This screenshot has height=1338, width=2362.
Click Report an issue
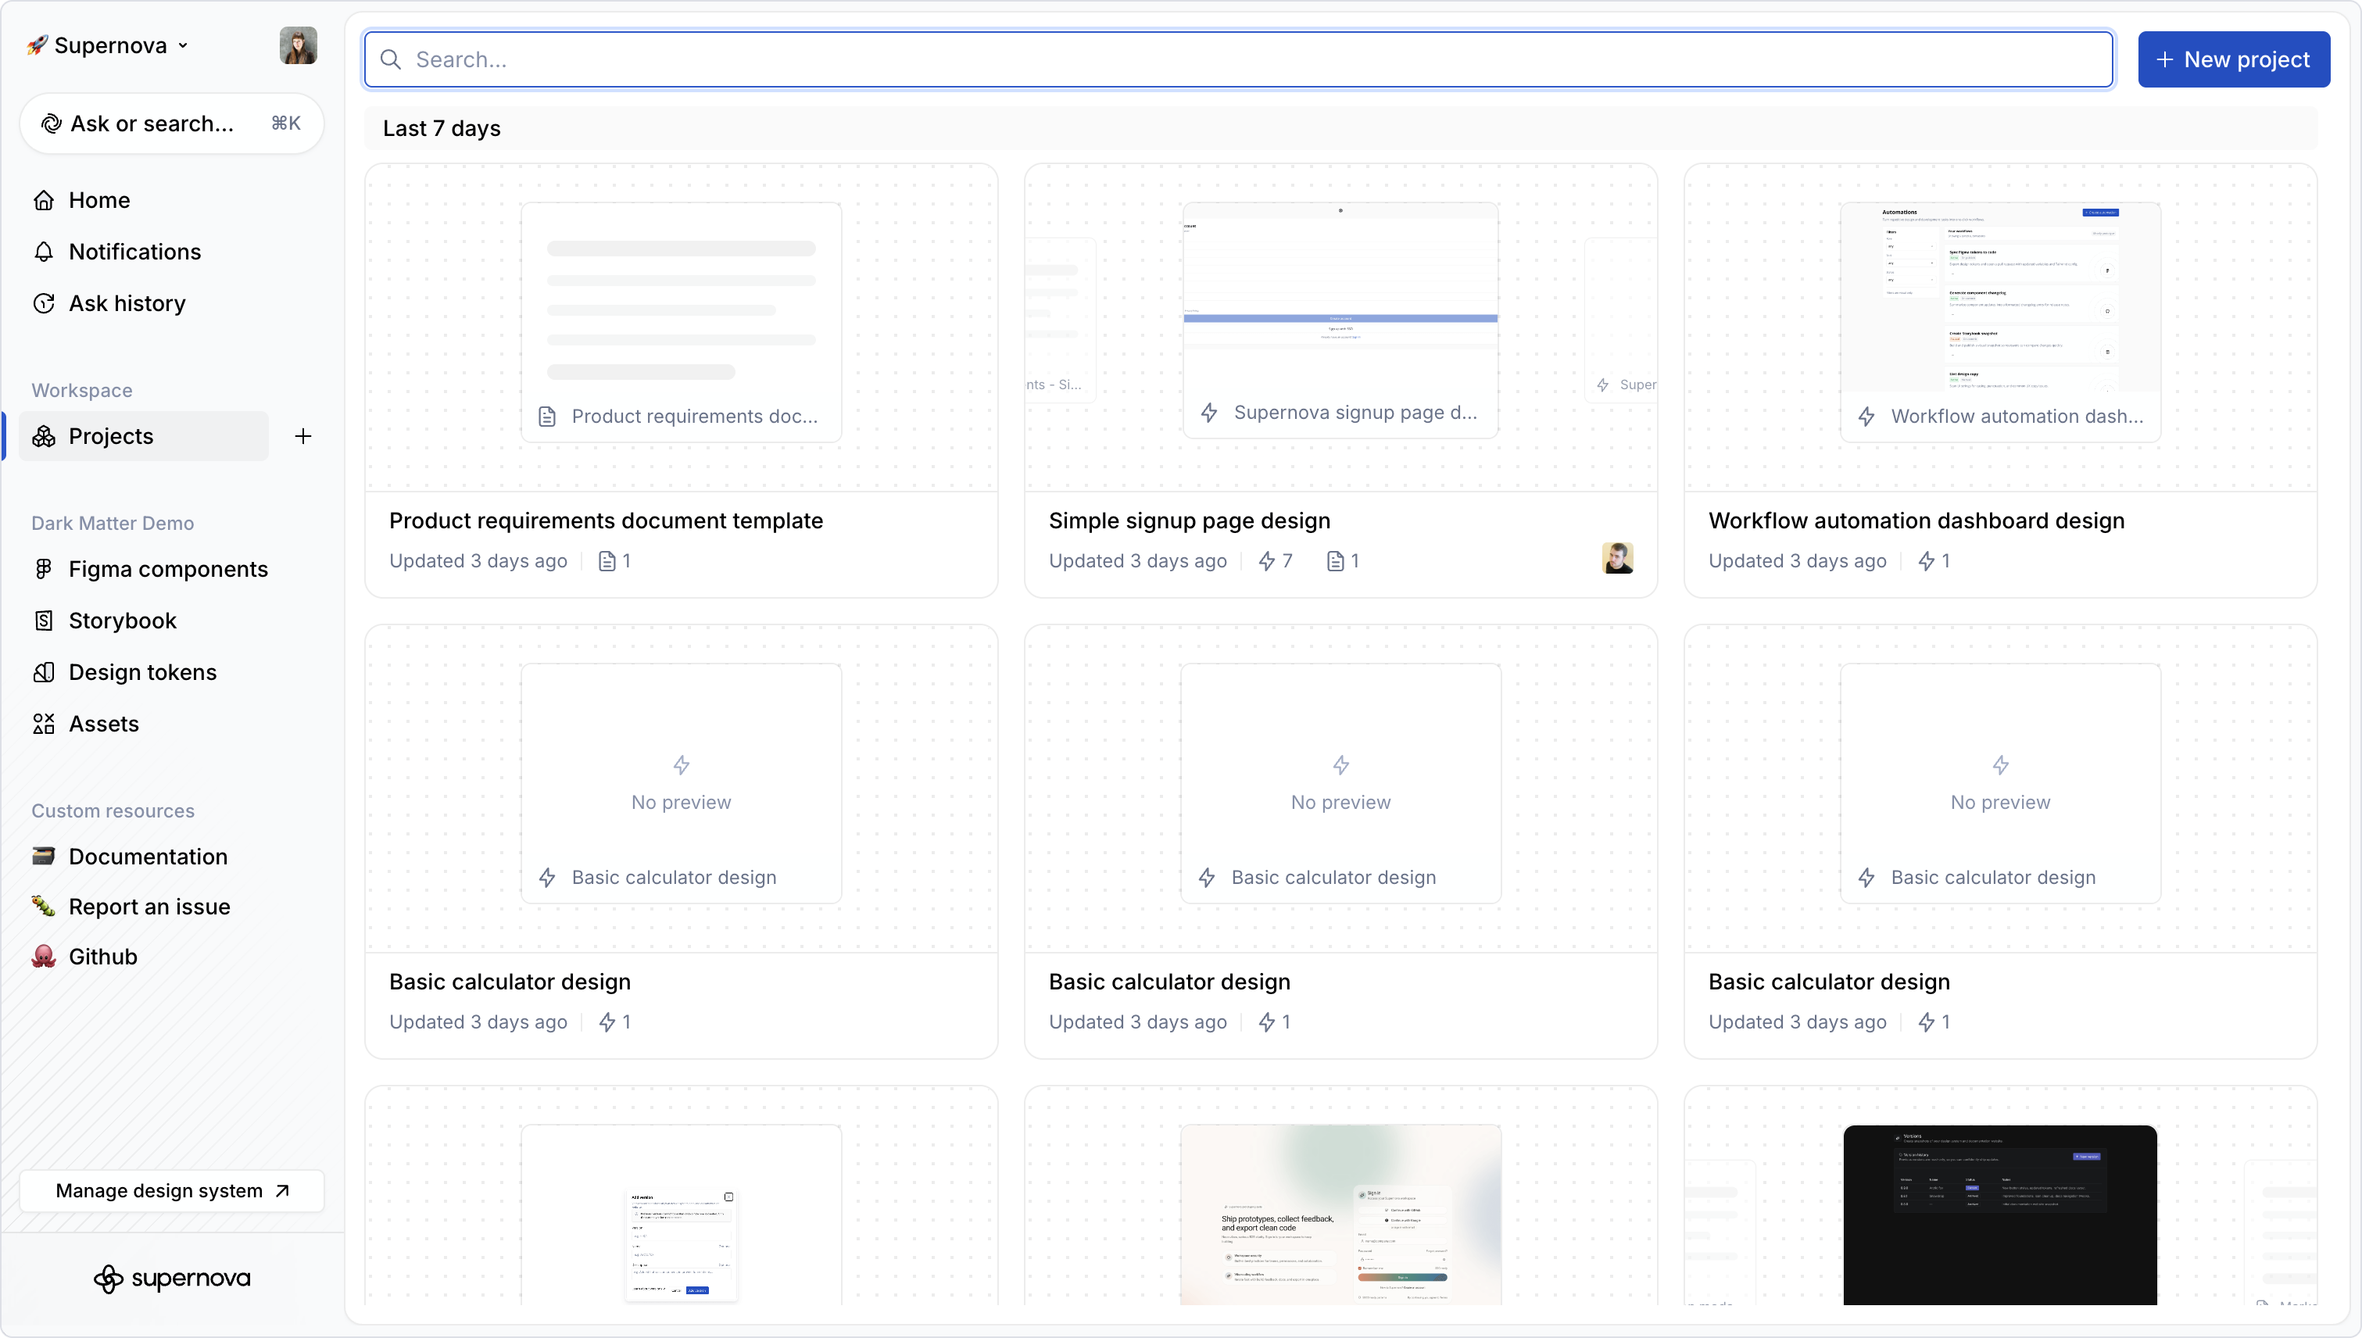point(150,906)
